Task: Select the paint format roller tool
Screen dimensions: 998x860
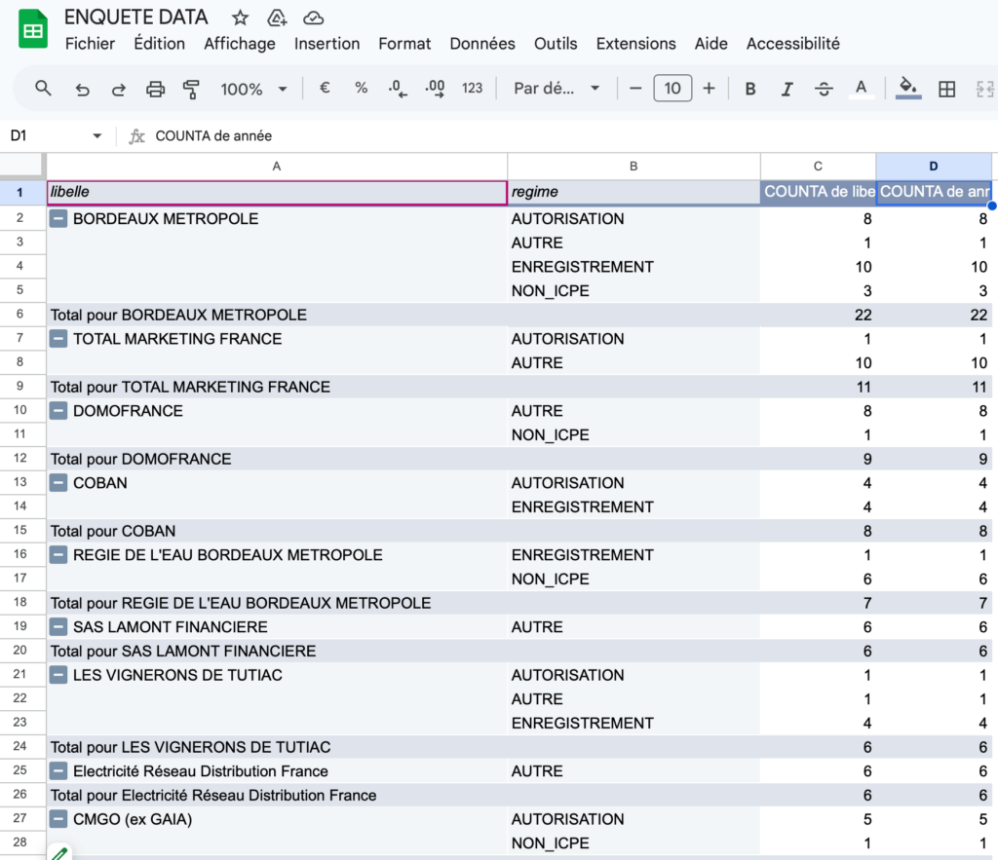Action: pos(191,89)
